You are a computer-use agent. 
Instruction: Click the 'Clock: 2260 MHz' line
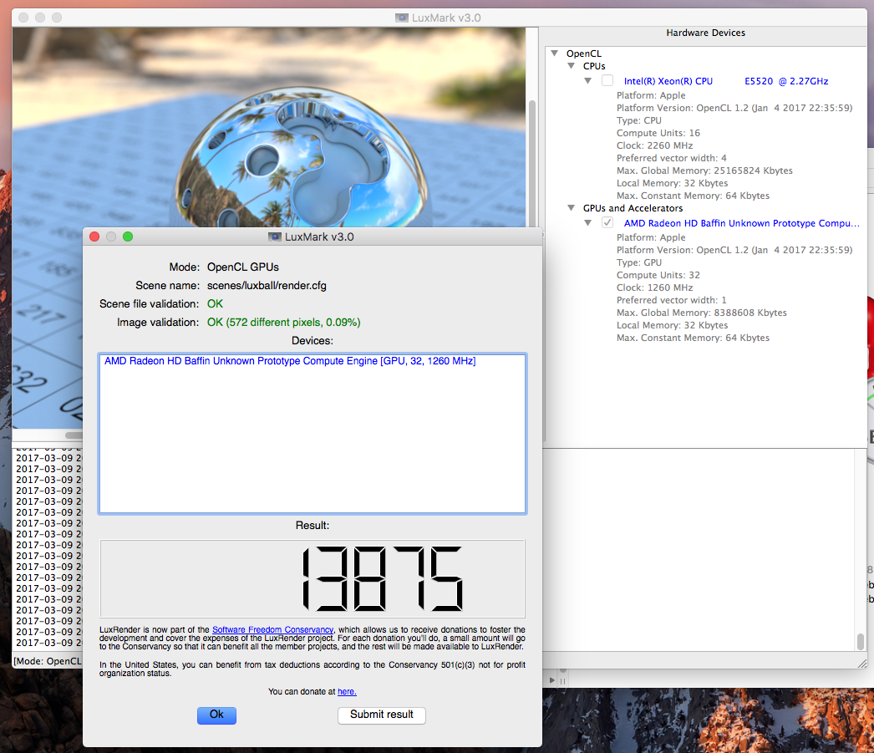point(654,145)
